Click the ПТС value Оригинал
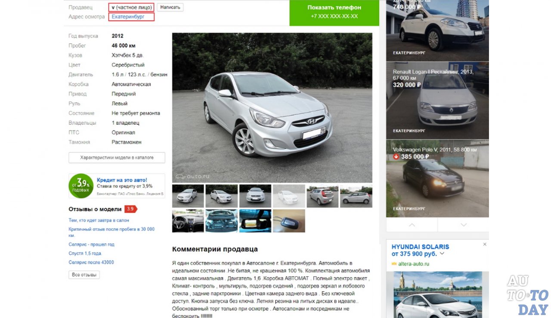Viewport: 551px width, 318px height. (123, 132)
